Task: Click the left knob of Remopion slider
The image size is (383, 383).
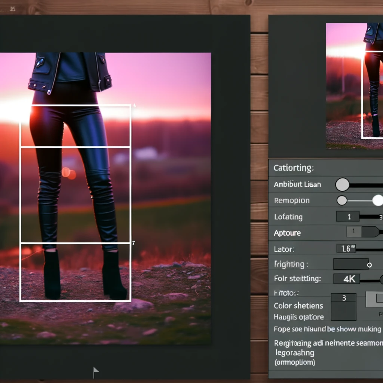Action: tap(342, 200)
